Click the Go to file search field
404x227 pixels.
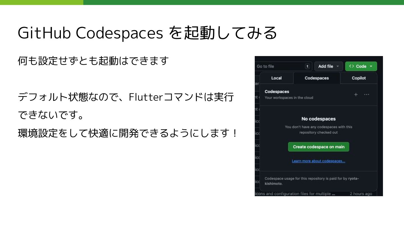click(x=283, y=66)
